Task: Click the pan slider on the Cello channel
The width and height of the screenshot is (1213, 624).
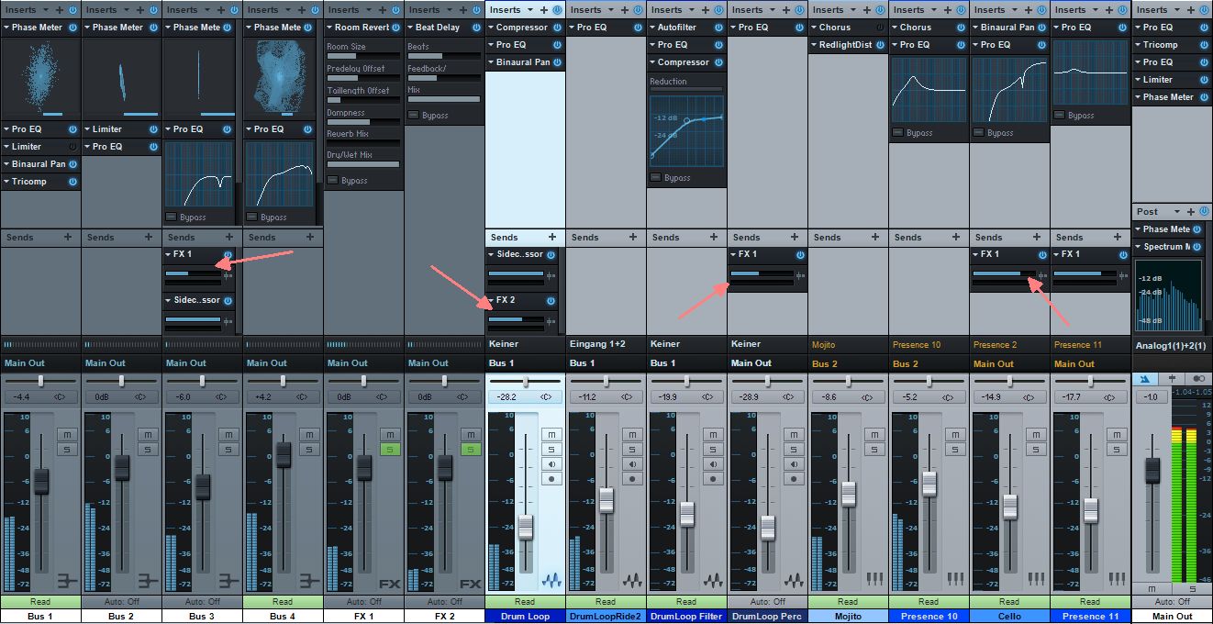Action: (x=1009, y=380)
